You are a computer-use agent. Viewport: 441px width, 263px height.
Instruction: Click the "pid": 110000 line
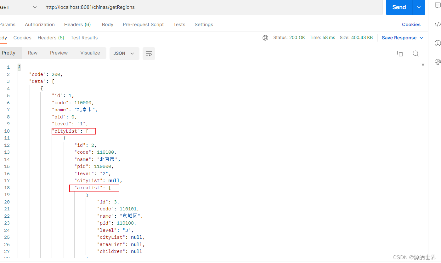click(94, 166)
